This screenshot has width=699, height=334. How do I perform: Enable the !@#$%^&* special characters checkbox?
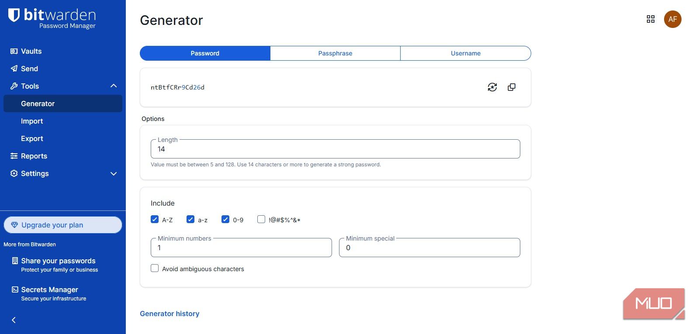click(261, 219)
